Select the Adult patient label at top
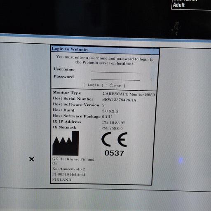The width and height of the screenshot is (211, 211). [179, 5]
